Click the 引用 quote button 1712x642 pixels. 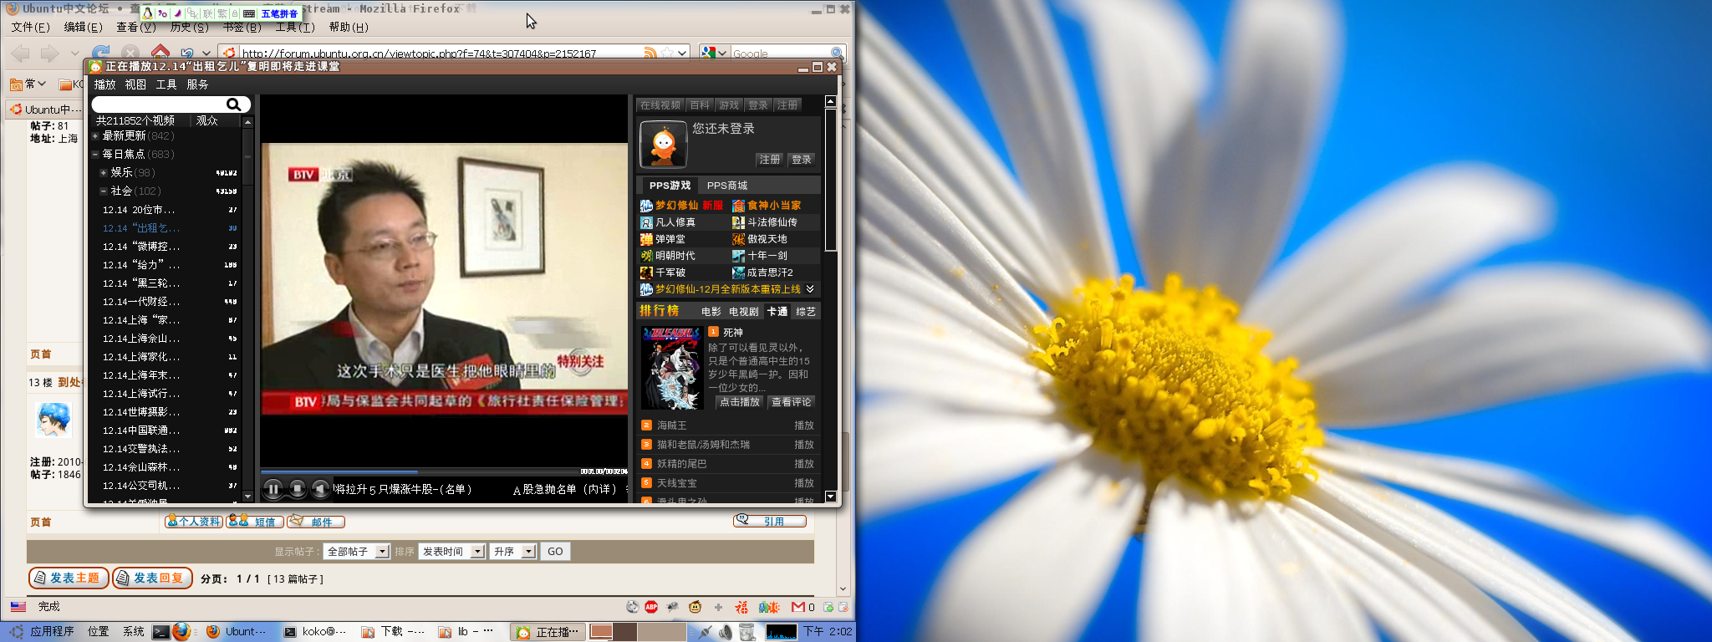coord(770,522)
